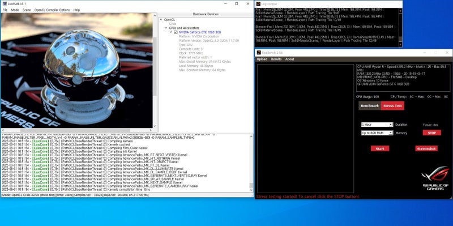Click the 'Platform: NVIDIA Corporation' row
The image size is (453, 226).
click(199, 37)
